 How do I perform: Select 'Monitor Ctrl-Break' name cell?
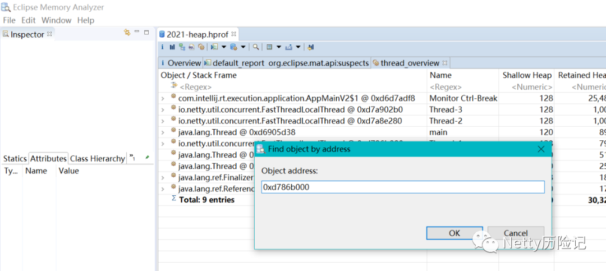pyautogui.click(x=463, y=99)
